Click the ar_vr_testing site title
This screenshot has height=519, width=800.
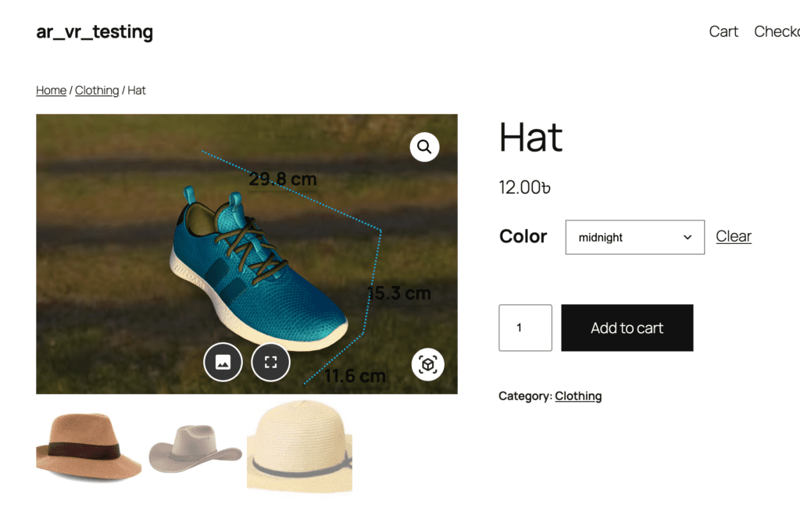(x=95, y=32)
